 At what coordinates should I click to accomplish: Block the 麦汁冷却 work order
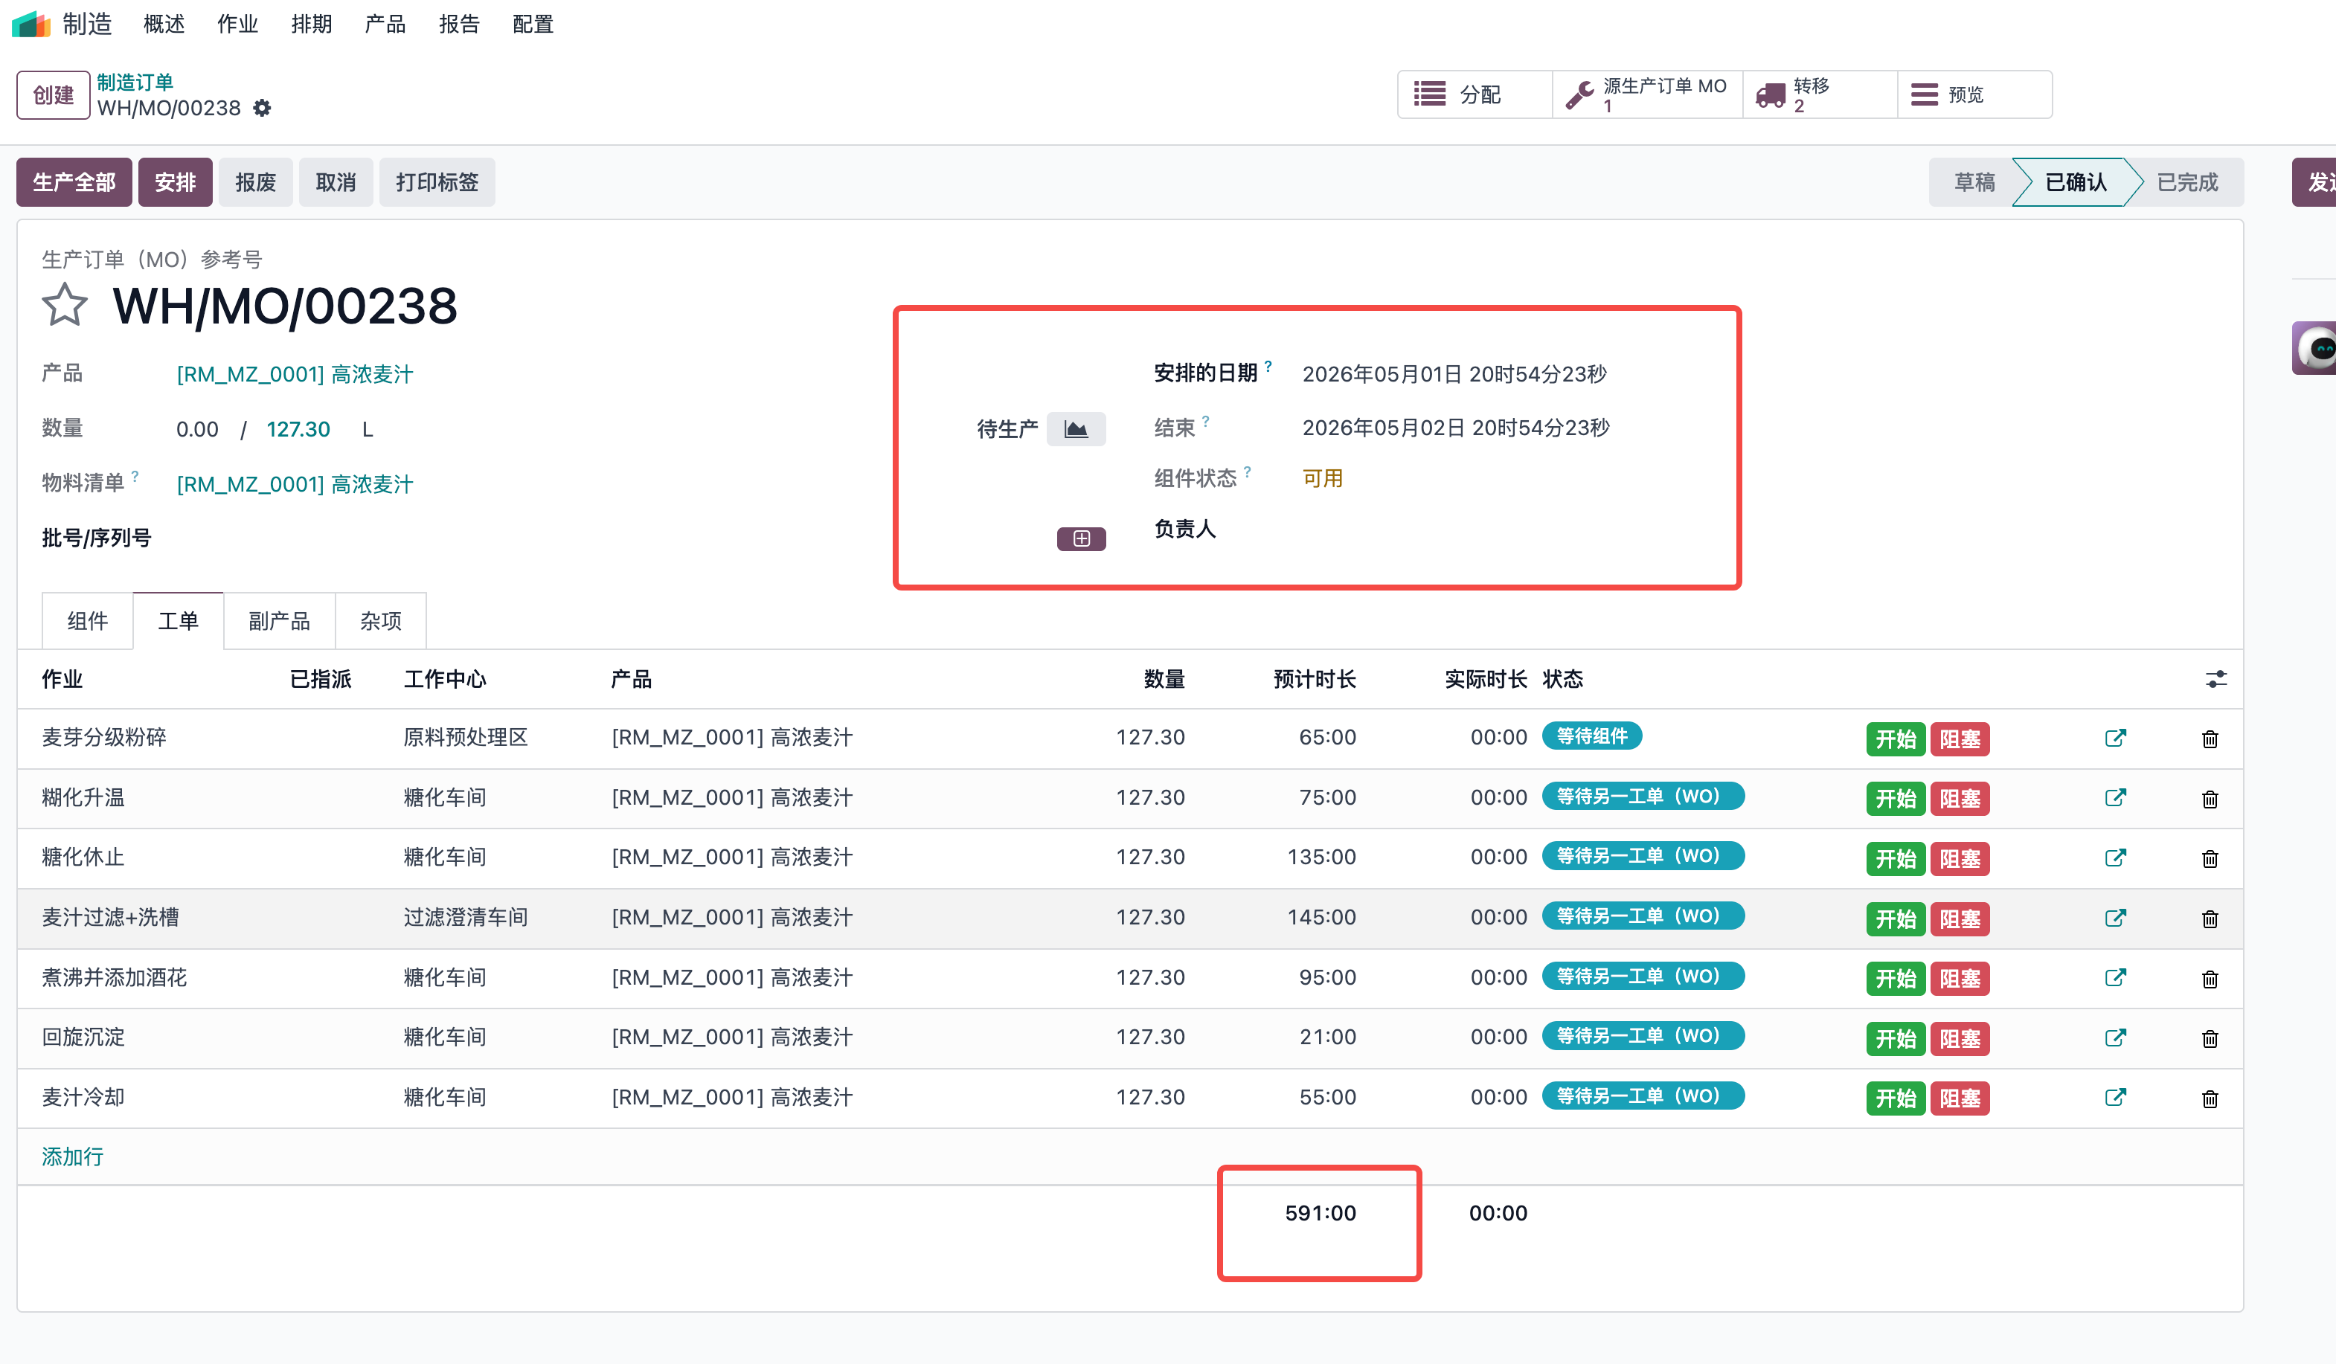[x=1960, y=1099]
